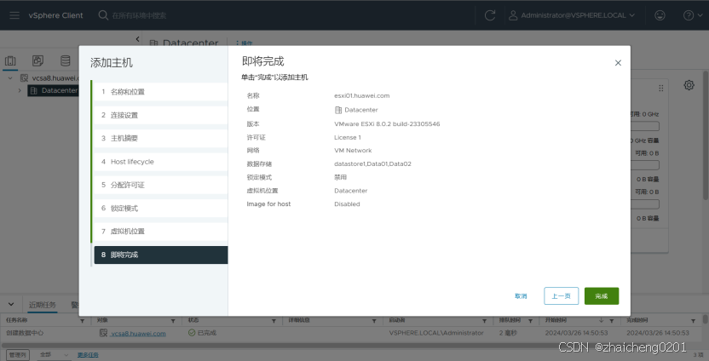Click the sort arrow in 开始时间 column
The height and width of the screenshot is (361, 709).
coord(602,320)
